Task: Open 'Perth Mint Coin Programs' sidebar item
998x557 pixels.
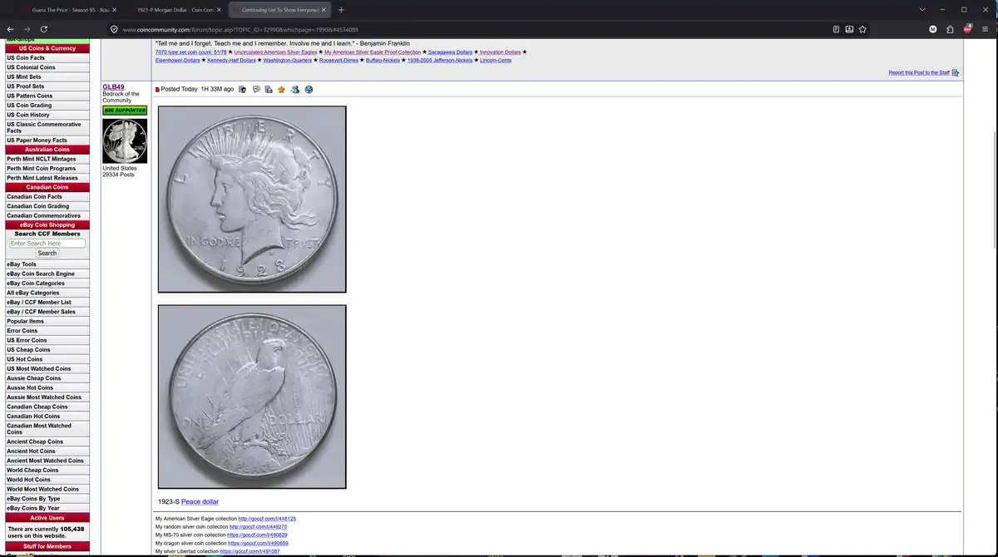Action: 47,169
